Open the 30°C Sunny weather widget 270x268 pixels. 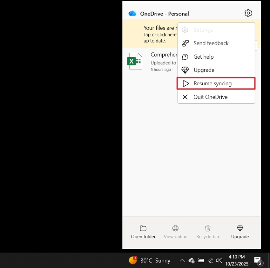coord(149,260)
